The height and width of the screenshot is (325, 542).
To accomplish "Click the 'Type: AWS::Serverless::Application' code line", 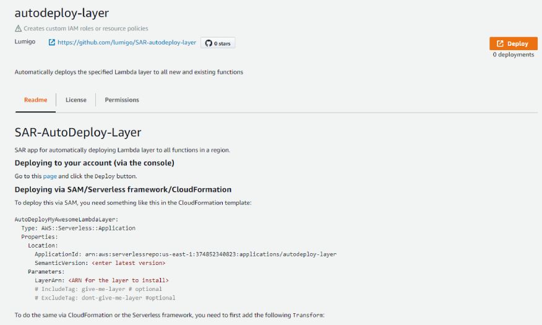I will pos(79,228).
